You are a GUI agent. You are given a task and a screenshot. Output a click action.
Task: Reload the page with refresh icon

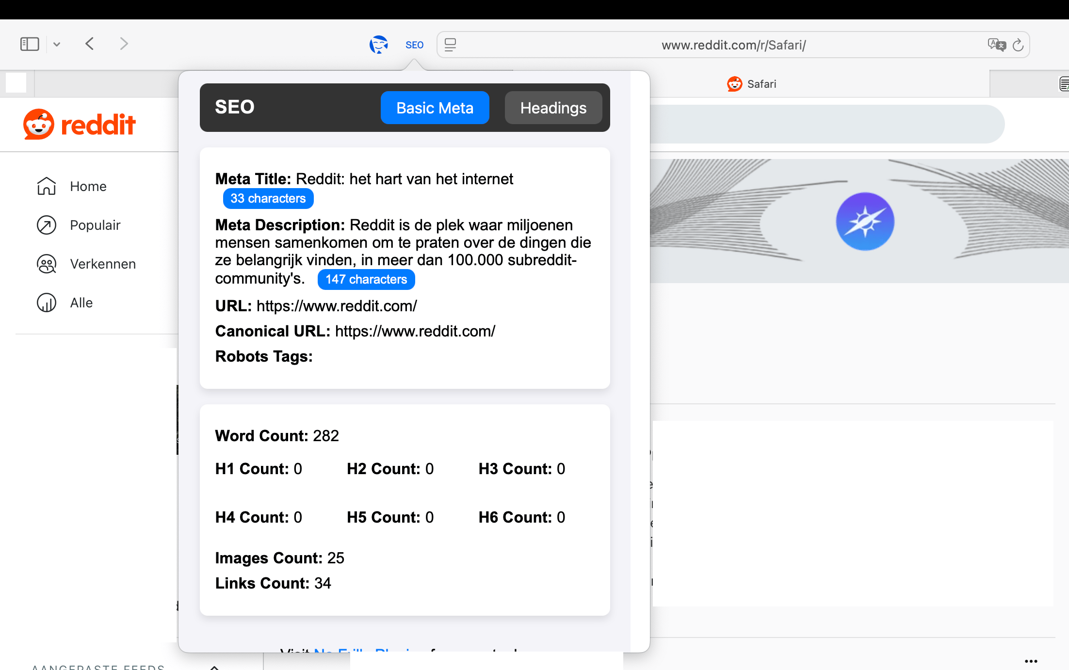pyautogui.click(x=1018, y=45)
